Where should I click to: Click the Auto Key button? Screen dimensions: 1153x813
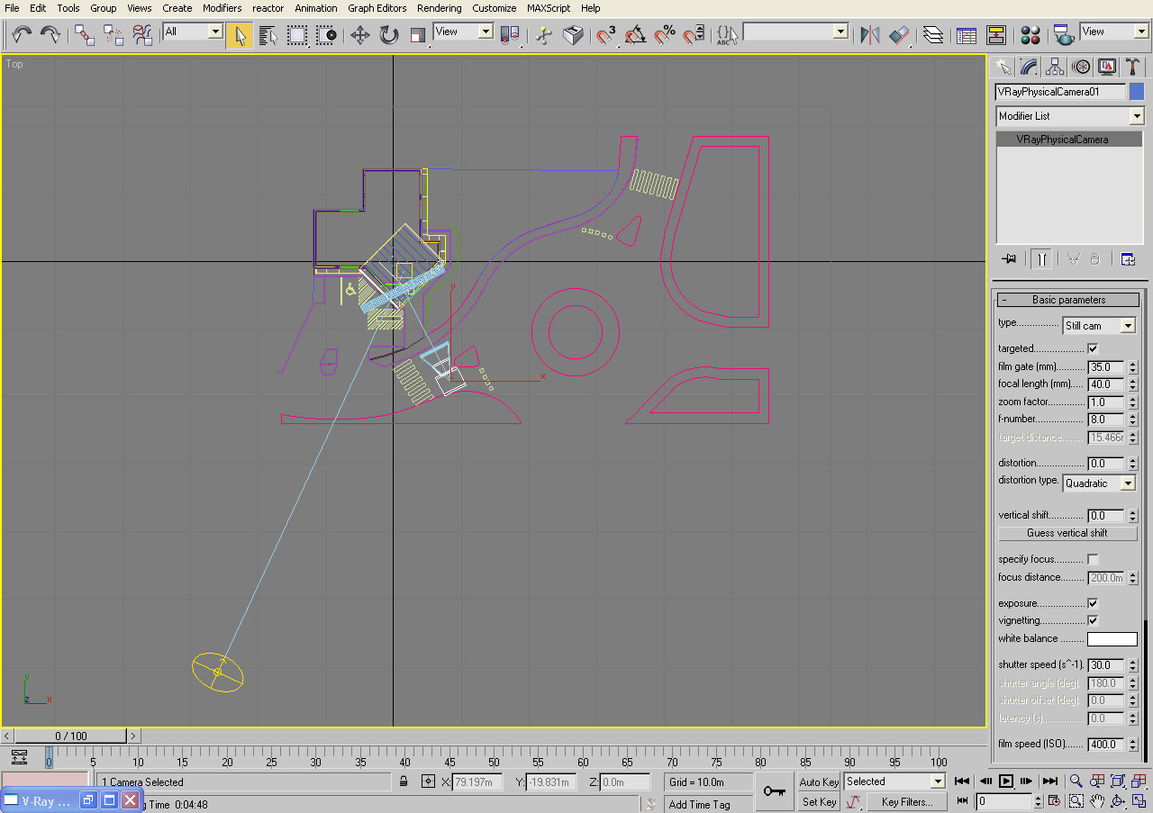click(x=819, y=781)
